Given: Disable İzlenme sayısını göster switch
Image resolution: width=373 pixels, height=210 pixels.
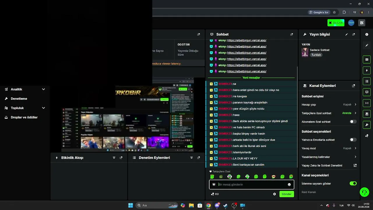Looking at the screenshot, I should [x=353, y=183].
